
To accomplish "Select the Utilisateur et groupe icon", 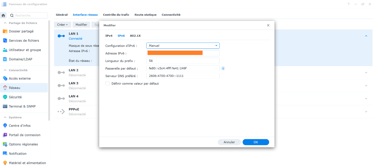I will click(x=5, y=50).
